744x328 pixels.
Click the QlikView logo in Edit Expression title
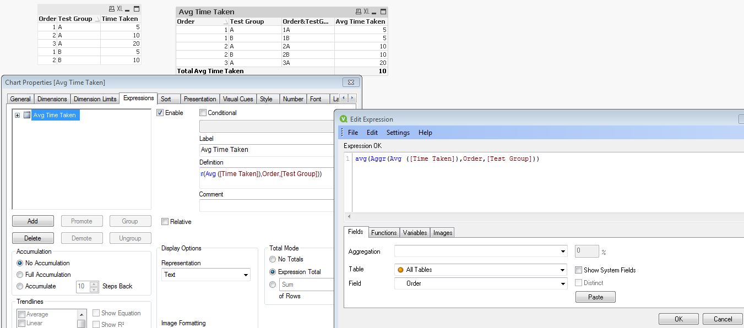coord(344,119)
